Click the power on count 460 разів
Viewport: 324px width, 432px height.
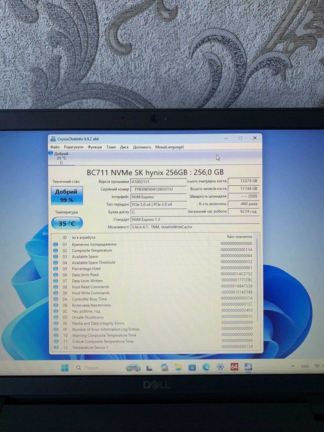point(244,204)
